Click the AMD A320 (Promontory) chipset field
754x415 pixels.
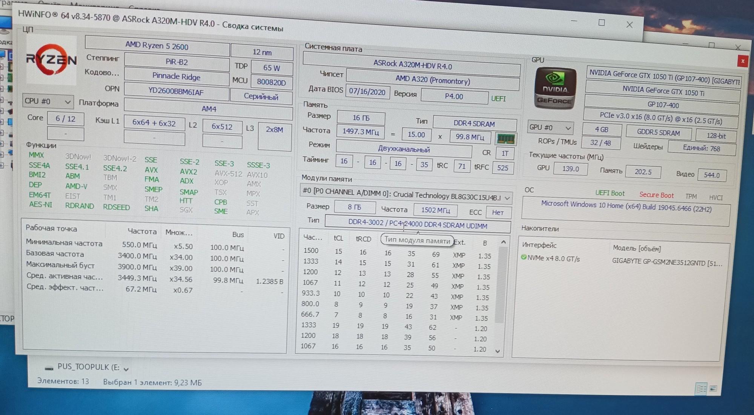433,80
